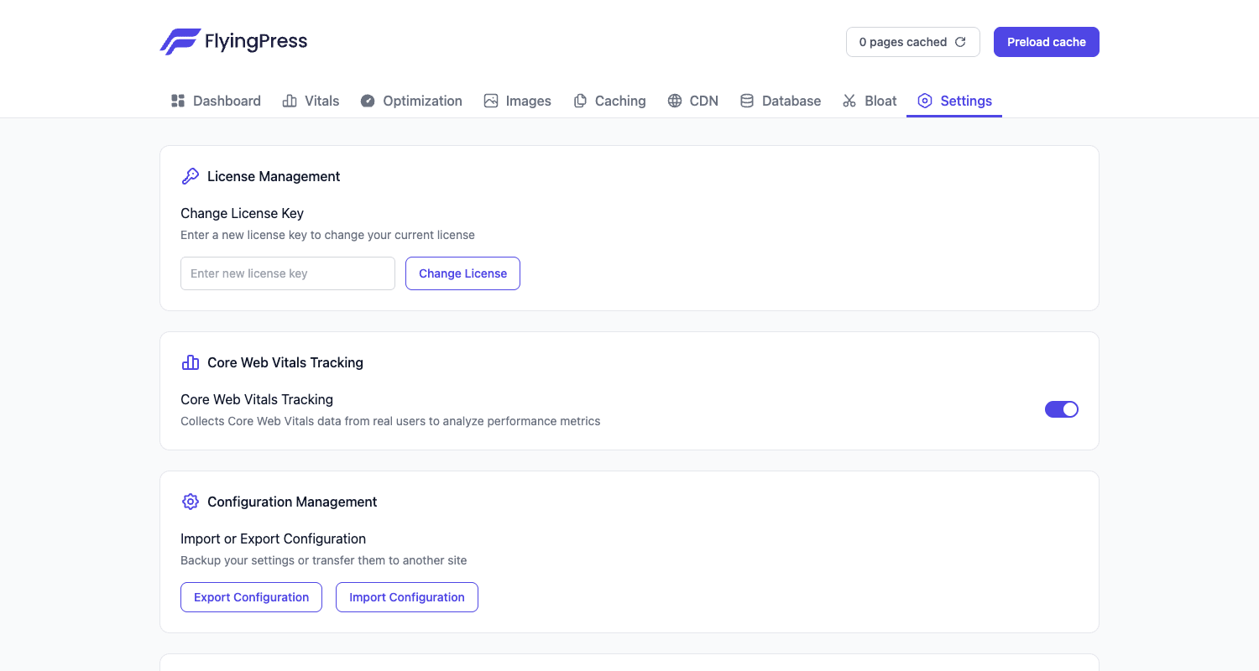Viewport: 1259px width, 671px height.
Task: Select the Settings tab
Action: coord(954,101)
